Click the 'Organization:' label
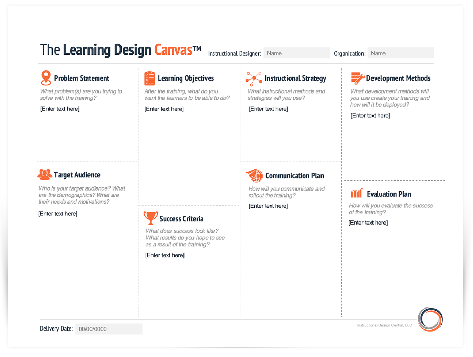 350,54
